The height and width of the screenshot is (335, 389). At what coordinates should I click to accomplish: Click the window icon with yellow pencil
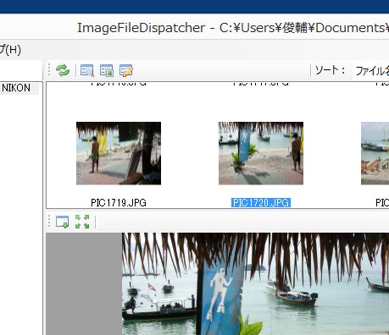click(126, 70)
